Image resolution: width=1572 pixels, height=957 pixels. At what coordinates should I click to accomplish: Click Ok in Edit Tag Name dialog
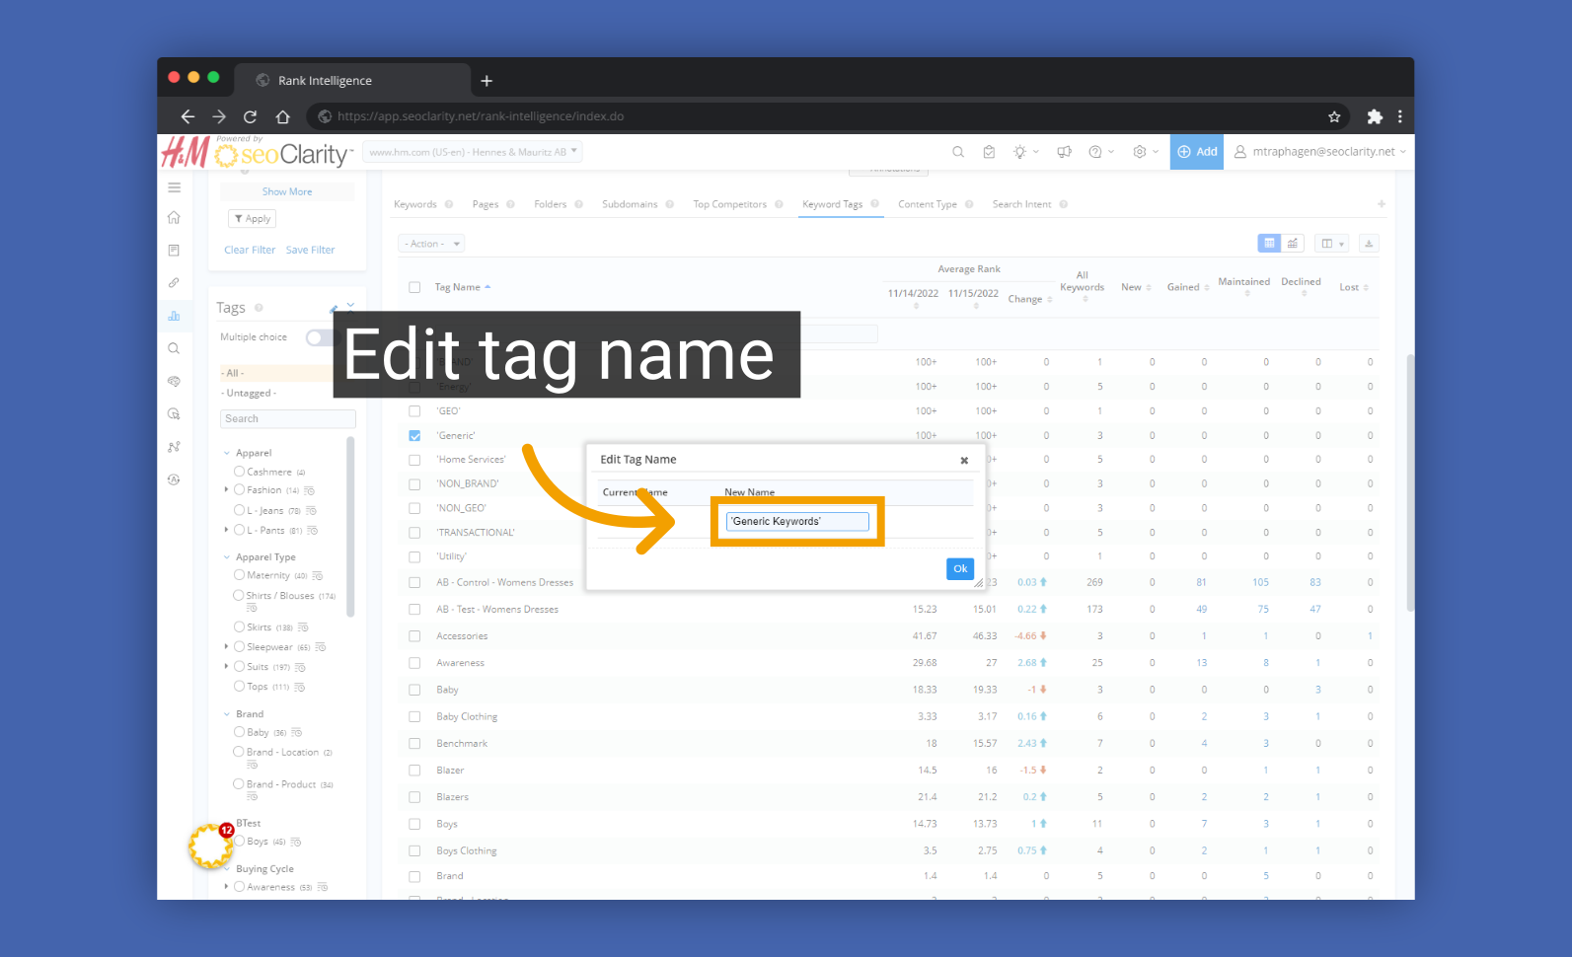[960, 569]
